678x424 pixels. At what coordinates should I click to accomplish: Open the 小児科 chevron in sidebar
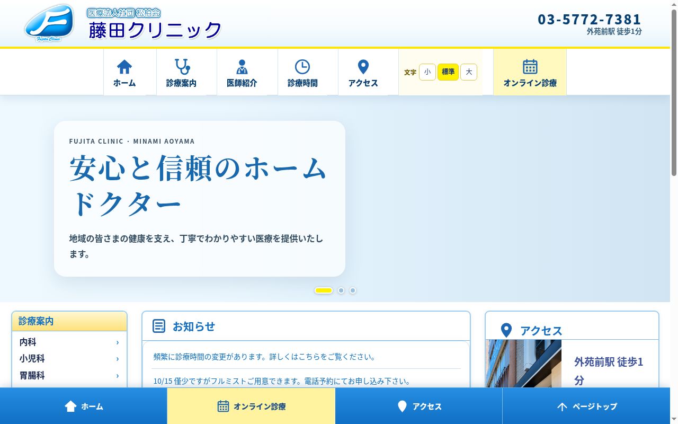(118, 359)
